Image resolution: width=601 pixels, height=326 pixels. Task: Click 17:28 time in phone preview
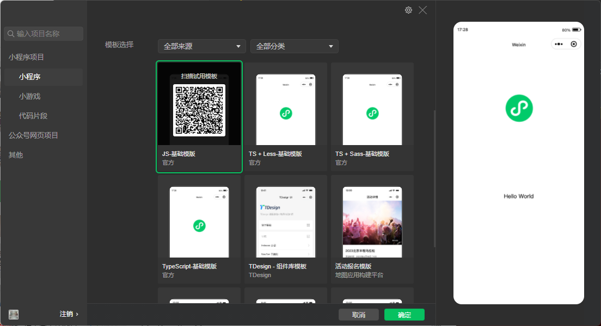(x=463, y=30)
